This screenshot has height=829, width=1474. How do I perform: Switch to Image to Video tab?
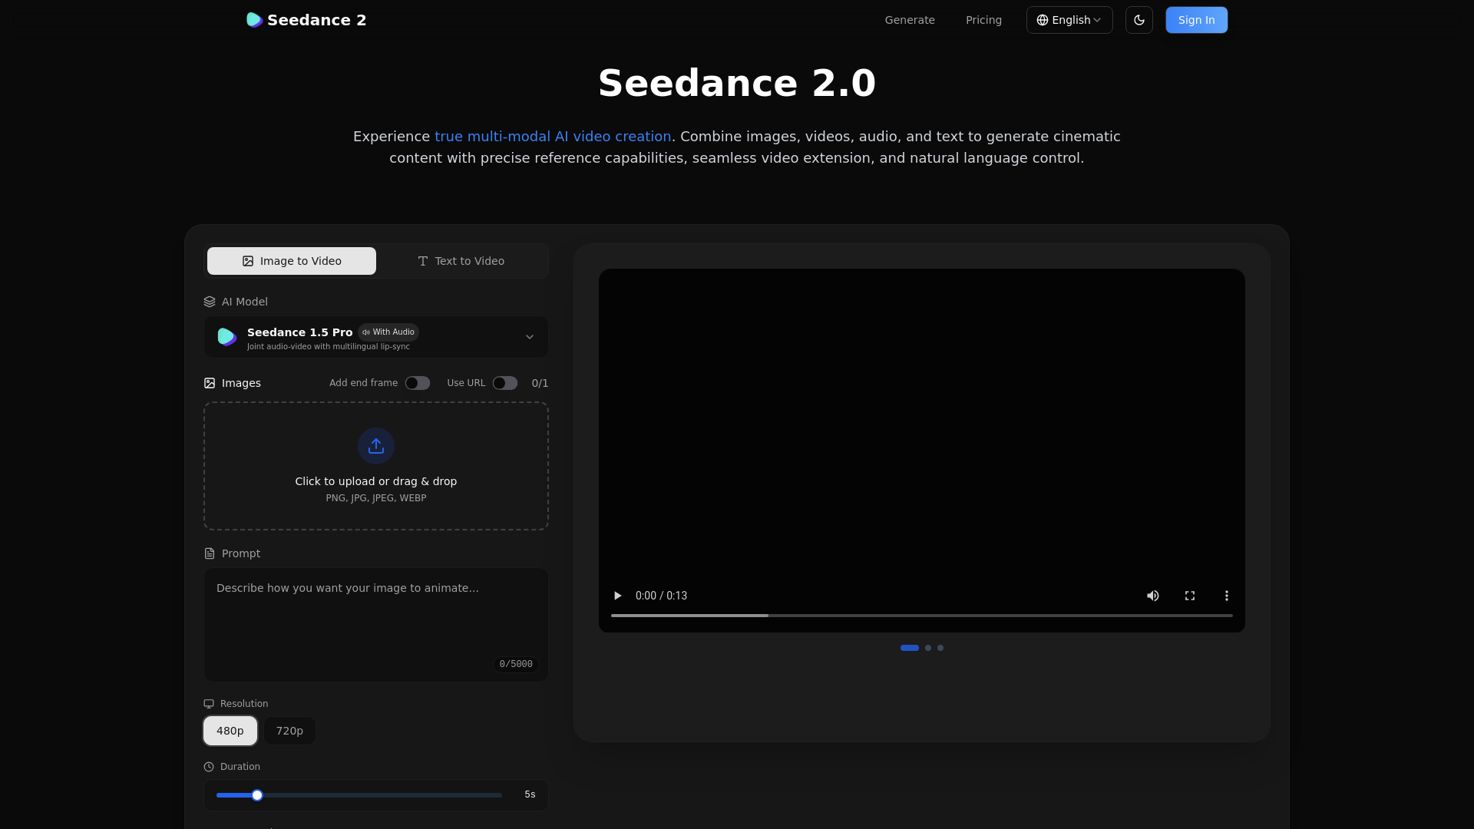point(292,261)
